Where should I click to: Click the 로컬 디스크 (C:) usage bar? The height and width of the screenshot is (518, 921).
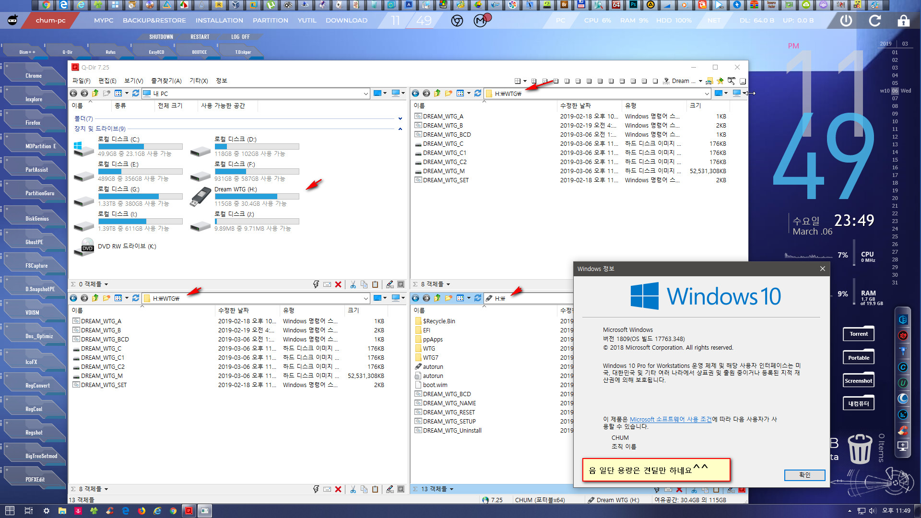(140, 146)
